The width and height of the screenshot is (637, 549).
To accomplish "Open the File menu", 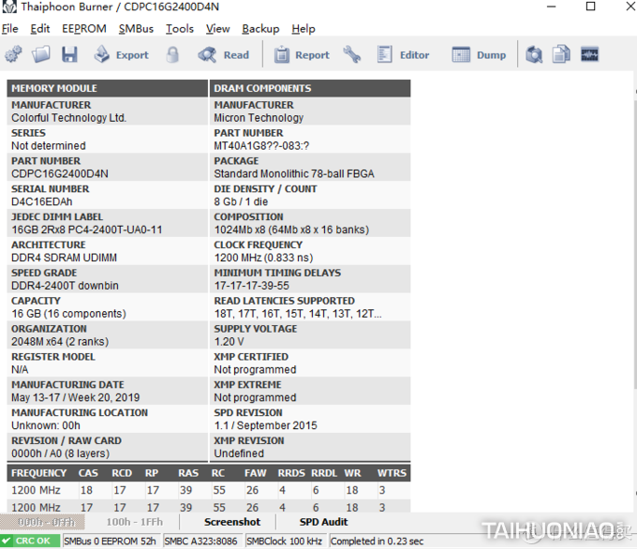I will pyautogui.click(x=10, y=29).
